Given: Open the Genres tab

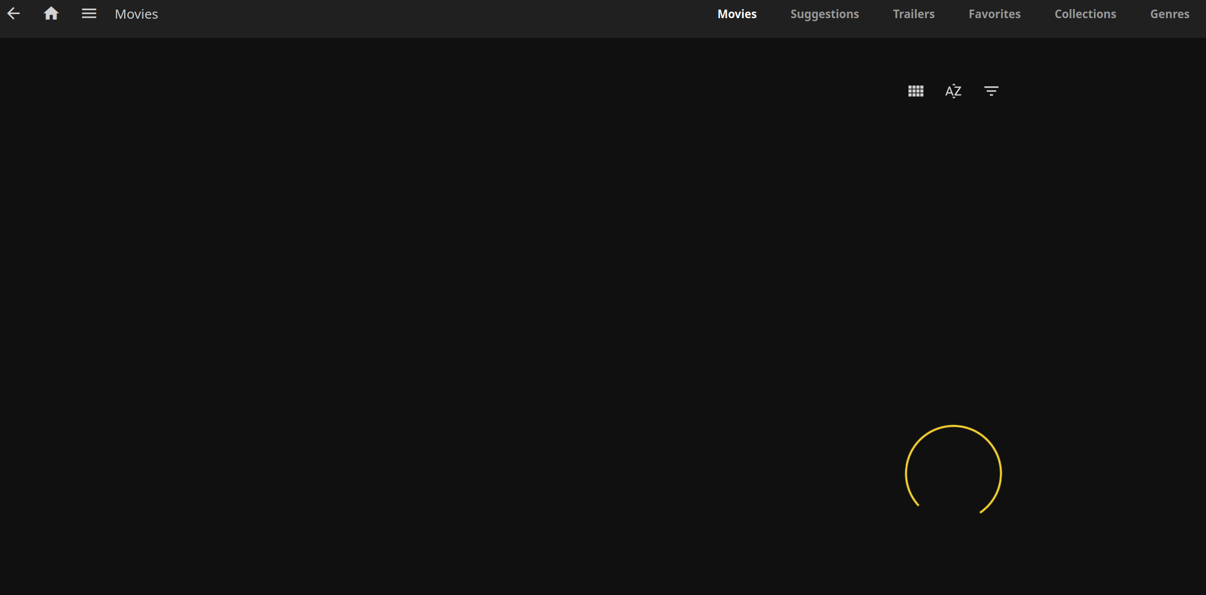Looking at the screenshot, I should pyautogui.click(x=1170, y=14).
